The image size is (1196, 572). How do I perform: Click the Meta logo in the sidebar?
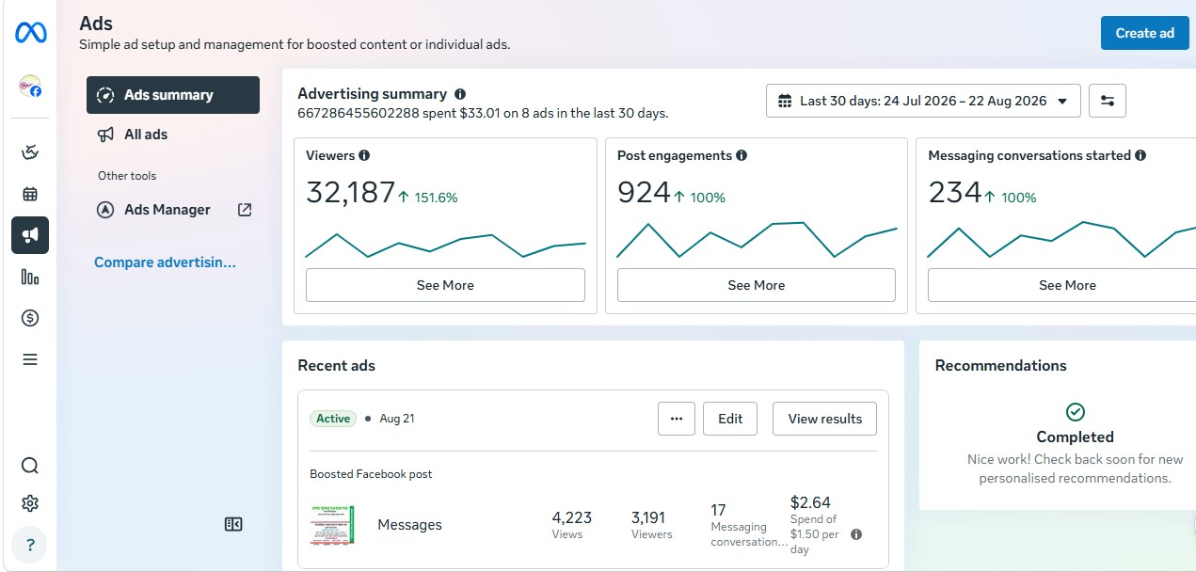point(30,33)
